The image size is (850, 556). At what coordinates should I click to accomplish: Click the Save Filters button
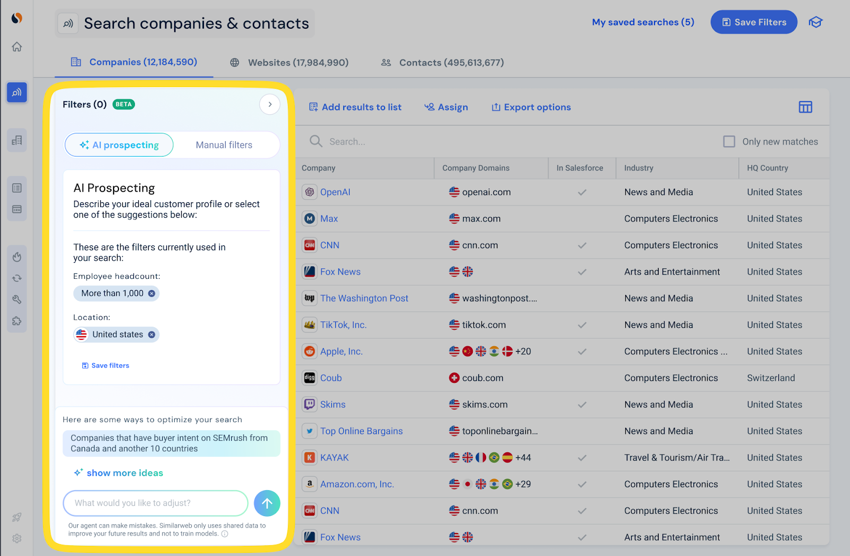click(754, 22)
